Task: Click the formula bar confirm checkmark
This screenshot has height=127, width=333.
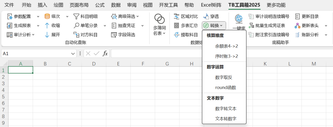Action: (x=97, y=54)
